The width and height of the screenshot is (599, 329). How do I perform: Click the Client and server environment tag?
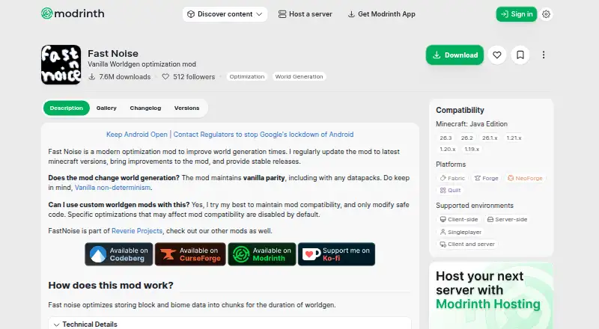click(467, 245)
